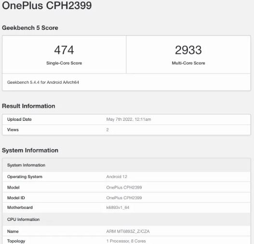Click the System Information table header row
The height and width of the screenshot is (244, 254).
coord(126,165)
